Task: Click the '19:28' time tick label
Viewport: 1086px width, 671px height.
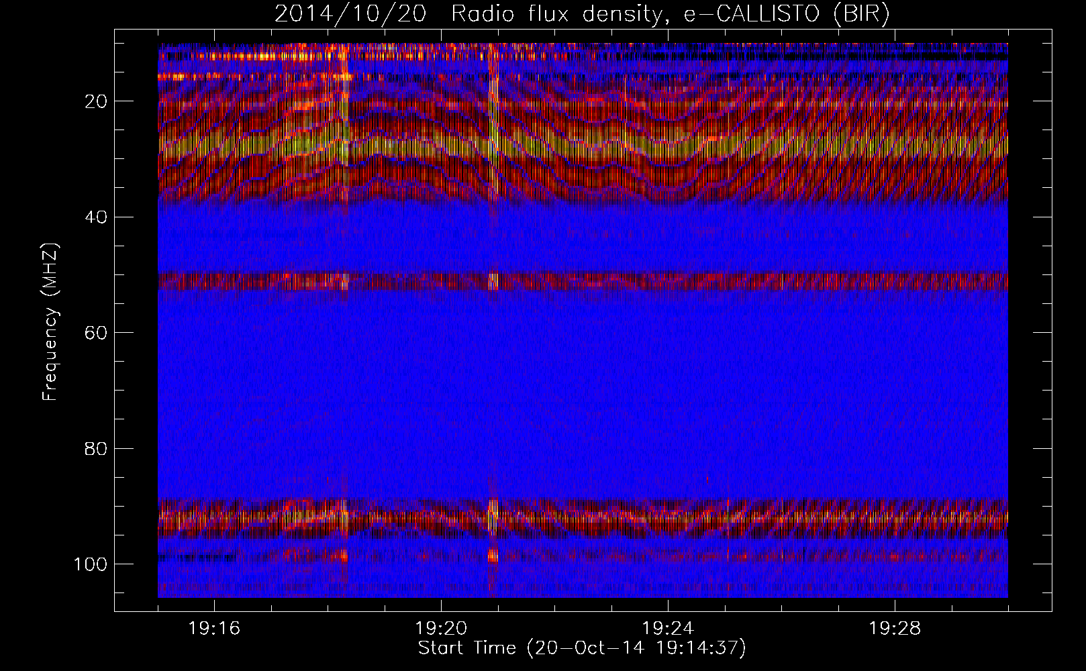Action: [895, 629]
